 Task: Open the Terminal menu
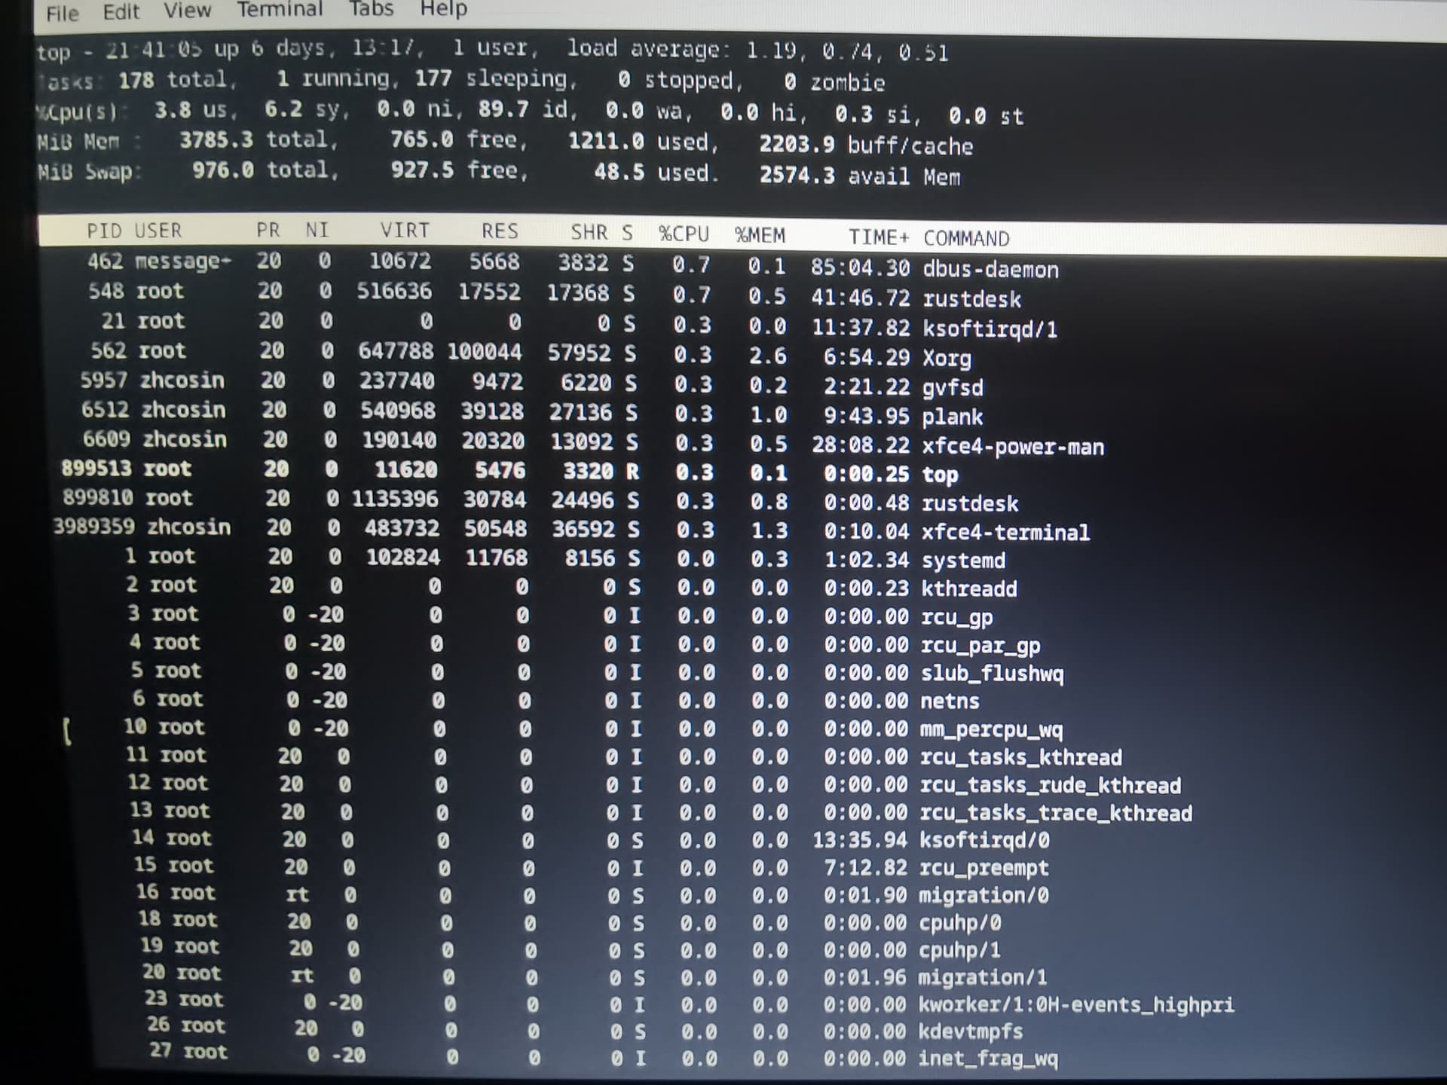[x=280, y=9]
